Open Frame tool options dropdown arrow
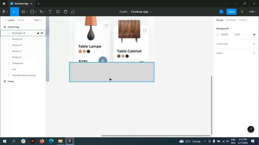Viewport: 259px width, 145px height. (27, 12)
